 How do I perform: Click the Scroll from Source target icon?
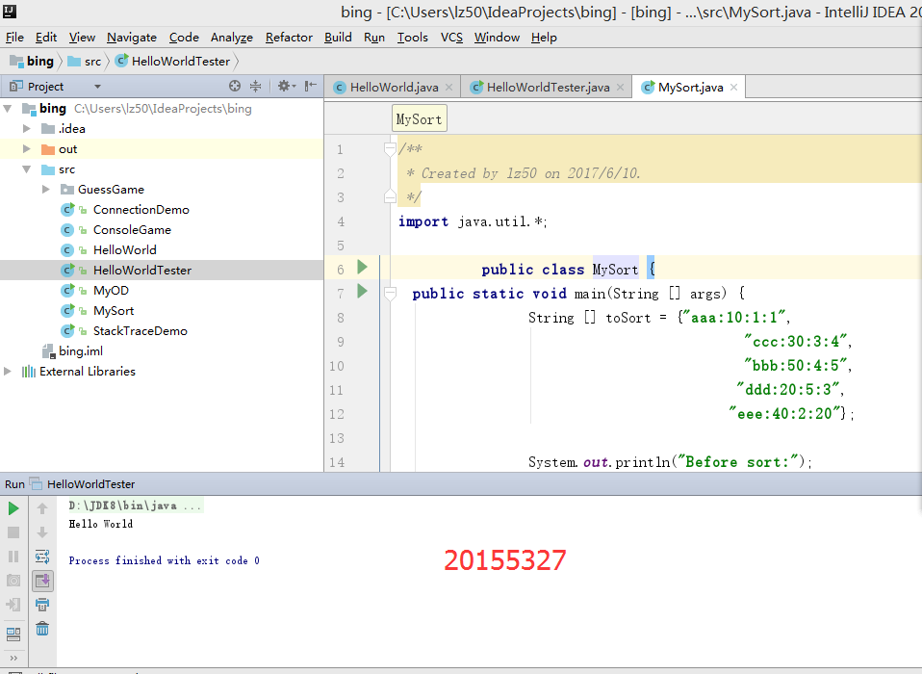coord(235,86)
